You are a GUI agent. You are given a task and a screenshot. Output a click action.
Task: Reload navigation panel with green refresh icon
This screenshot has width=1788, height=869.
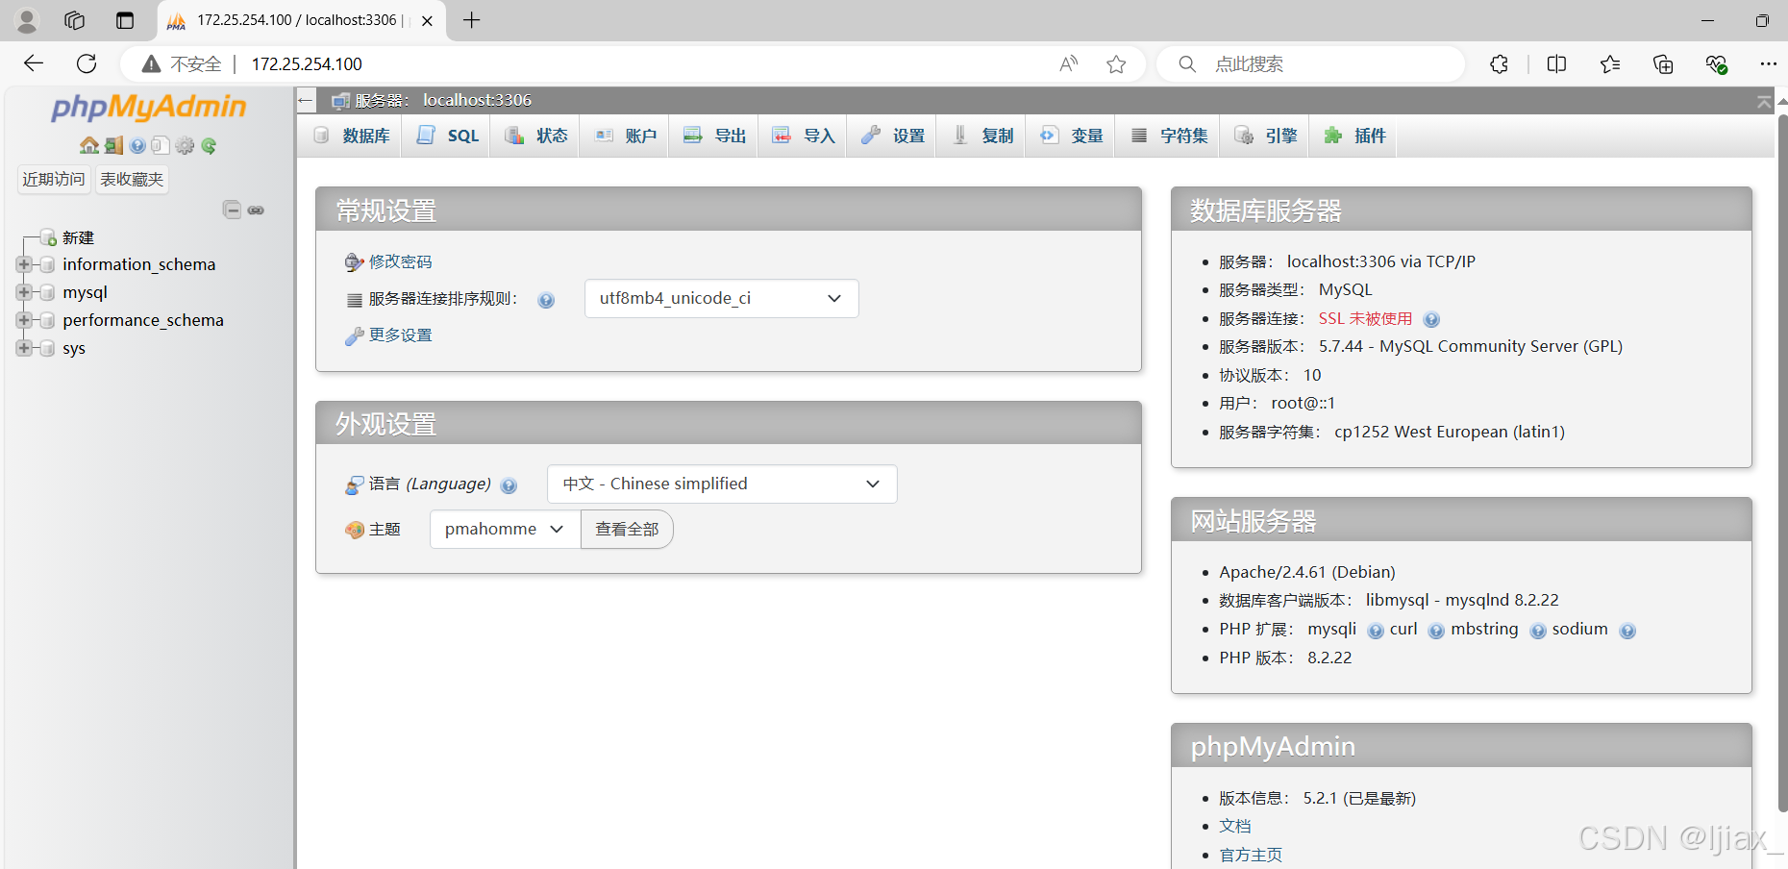(x=209, y=145)
